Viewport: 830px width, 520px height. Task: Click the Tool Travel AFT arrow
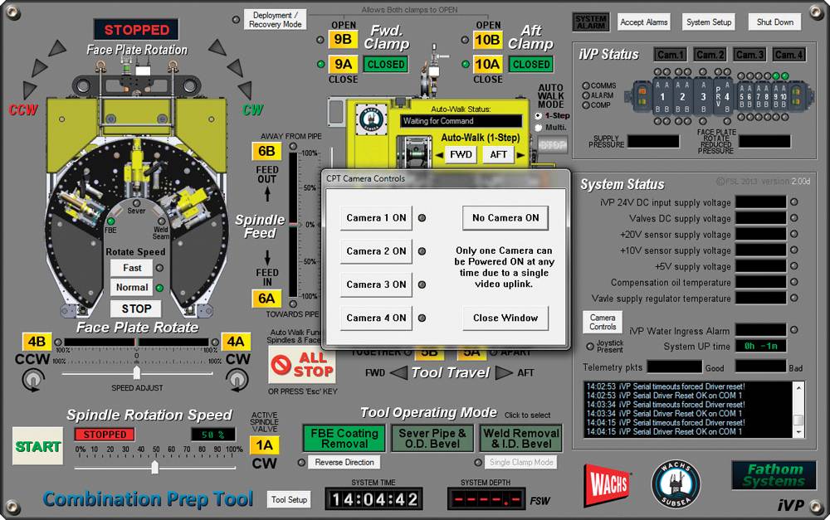tap(504, 373)
